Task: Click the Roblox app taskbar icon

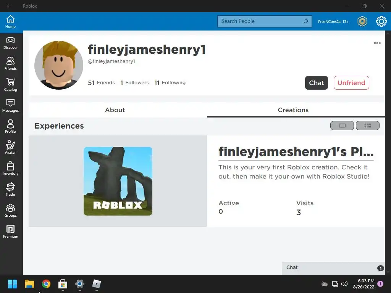Action: (97, 284)
